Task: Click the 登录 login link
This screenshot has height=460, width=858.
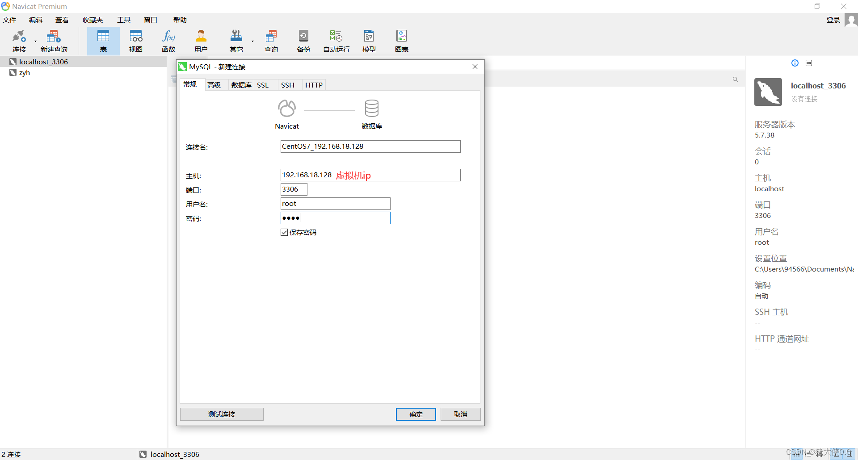Action: point(833,20)
